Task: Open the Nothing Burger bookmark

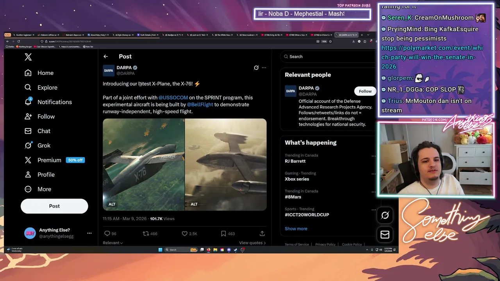Action: pyautogui.click(x=24, y=46)
